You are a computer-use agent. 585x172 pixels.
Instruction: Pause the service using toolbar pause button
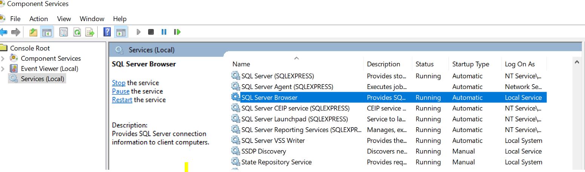tap(164, 32)
